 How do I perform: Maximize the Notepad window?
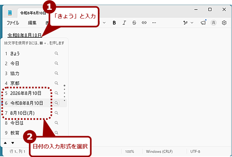210,9
